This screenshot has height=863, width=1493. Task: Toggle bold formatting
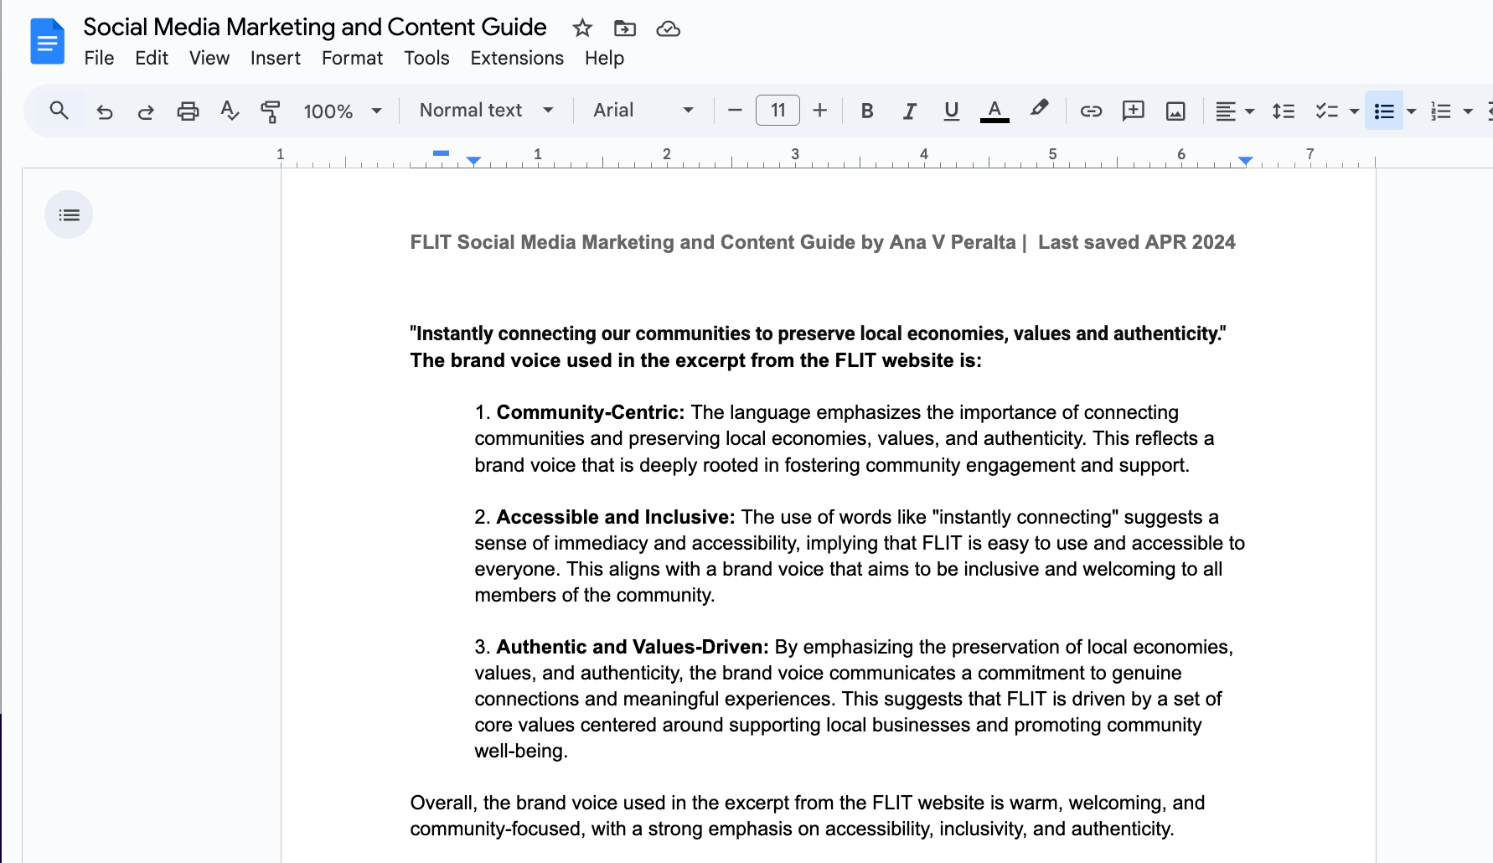coord(867,111)
